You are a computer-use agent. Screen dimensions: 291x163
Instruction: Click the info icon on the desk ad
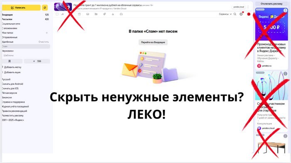tap(285, 136)
